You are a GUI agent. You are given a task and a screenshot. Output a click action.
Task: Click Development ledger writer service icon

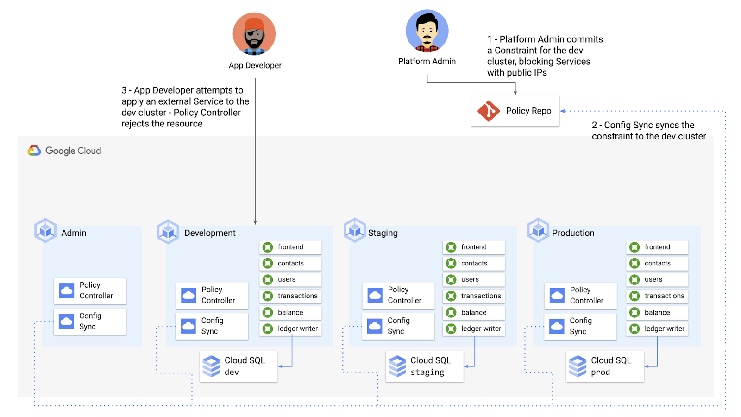click(268, 329)
